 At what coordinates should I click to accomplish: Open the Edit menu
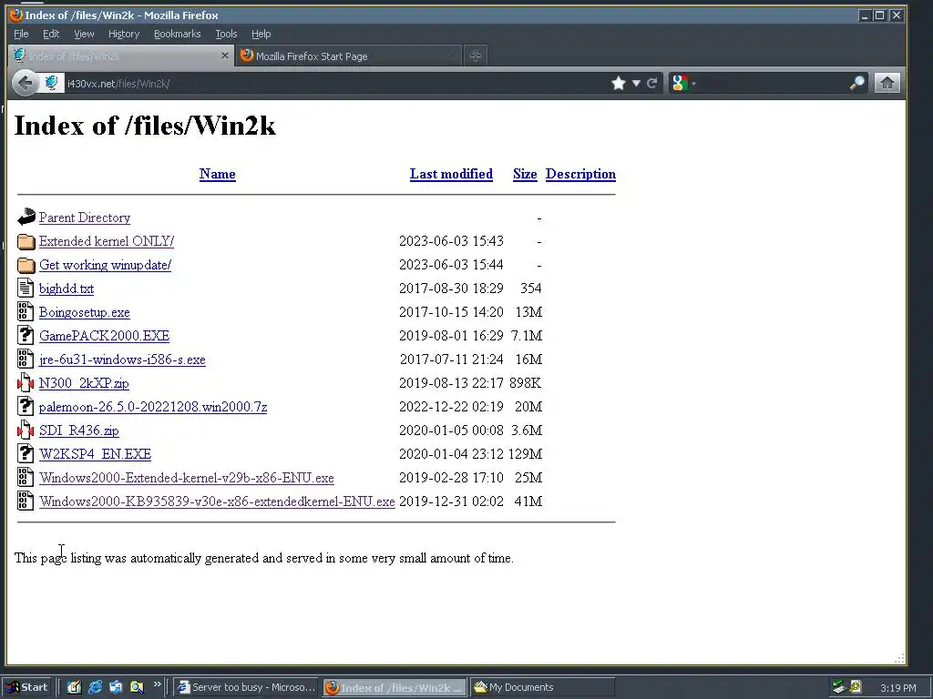point(51,34)
